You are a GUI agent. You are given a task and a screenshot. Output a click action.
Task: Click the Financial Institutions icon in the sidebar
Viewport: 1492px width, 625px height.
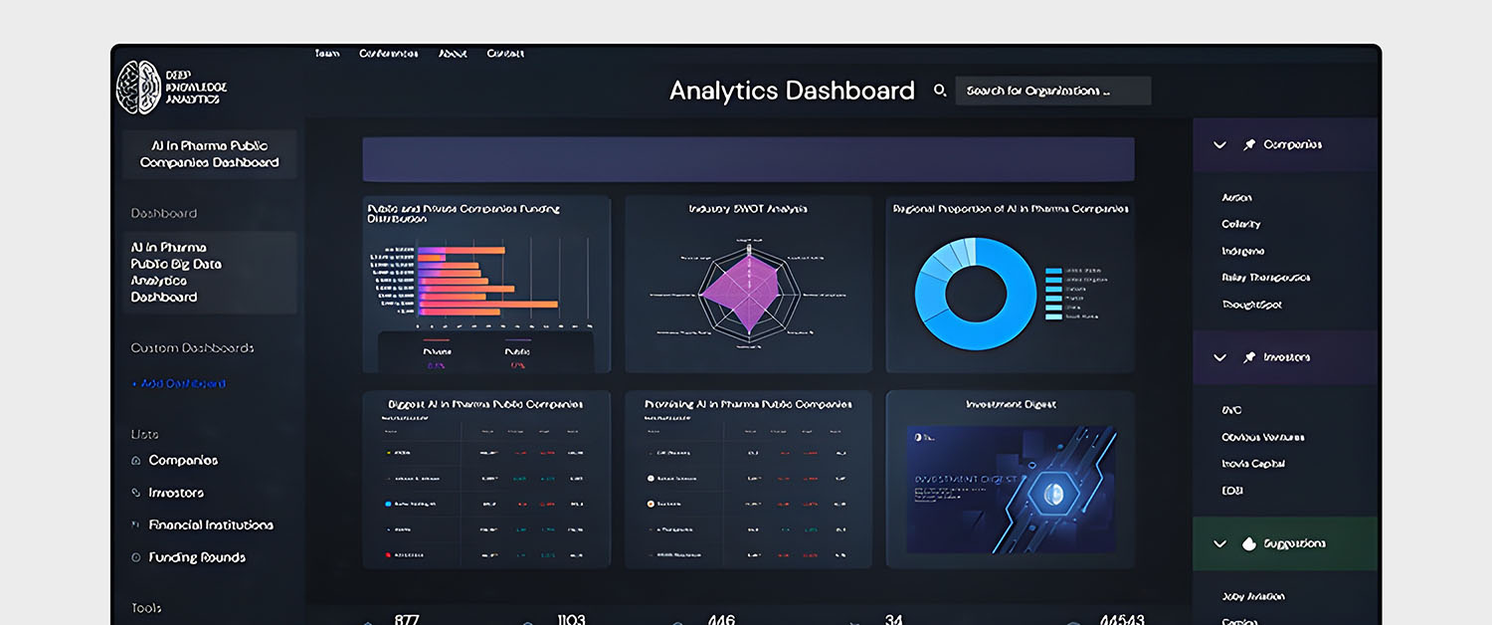135,524
